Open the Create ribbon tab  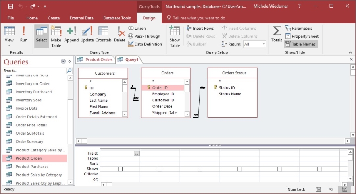[54, 18]
